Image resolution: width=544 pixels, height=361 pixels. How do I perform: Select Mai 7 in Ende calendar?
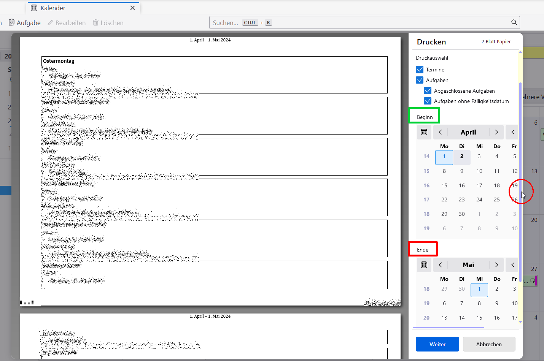click(462, 303)
